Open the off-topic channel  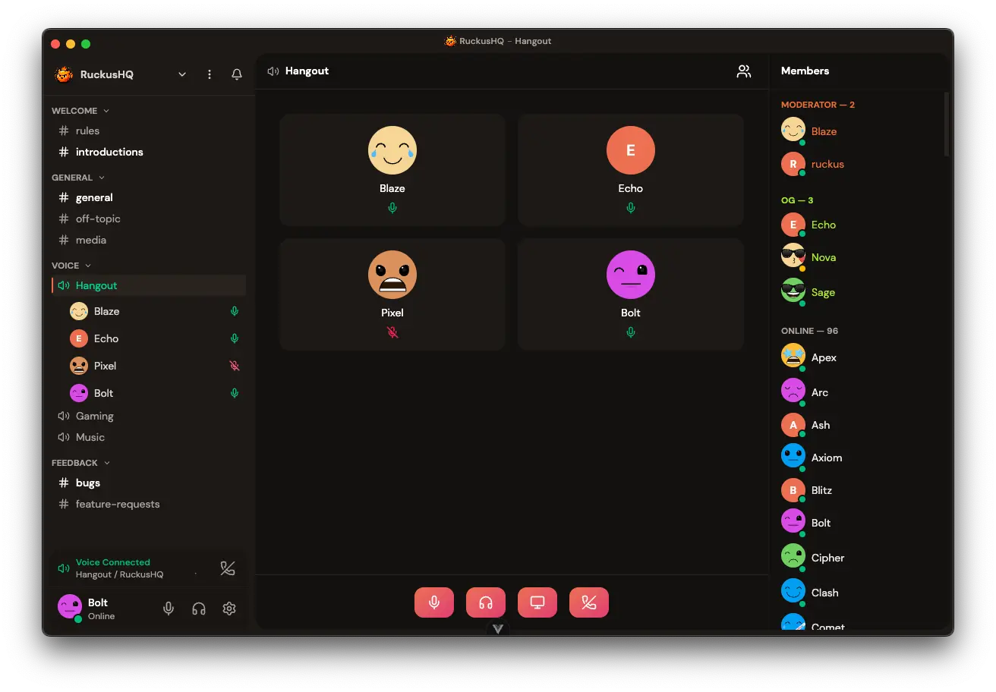click(x=149, y=219)
